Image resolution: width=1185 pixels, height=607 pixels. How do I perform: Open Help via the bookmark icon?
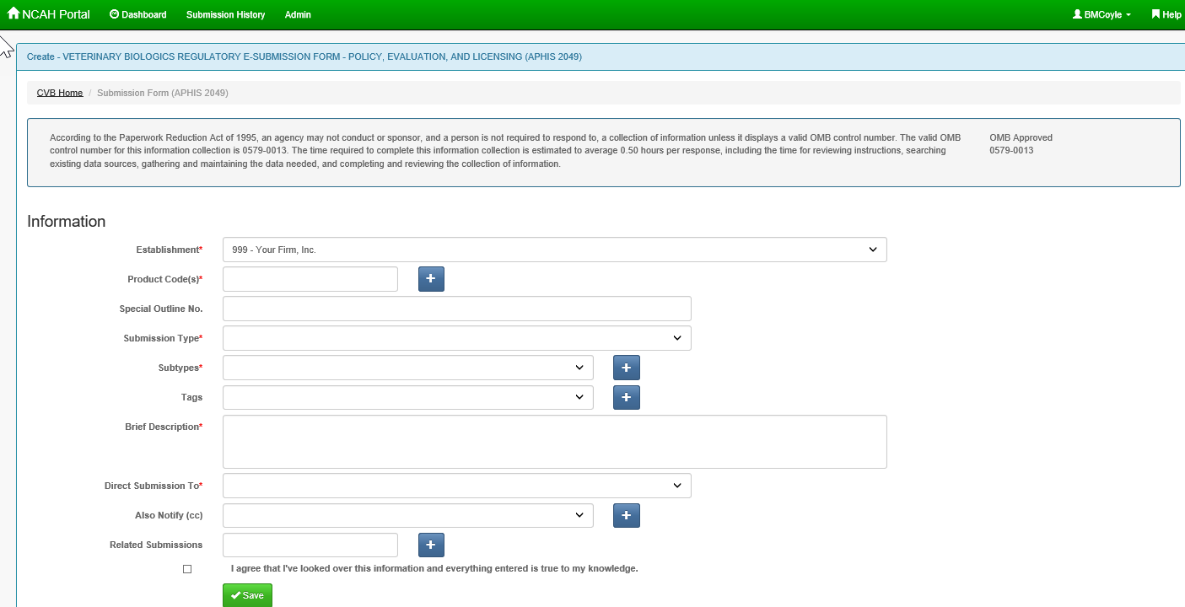tap(1155, 14)
